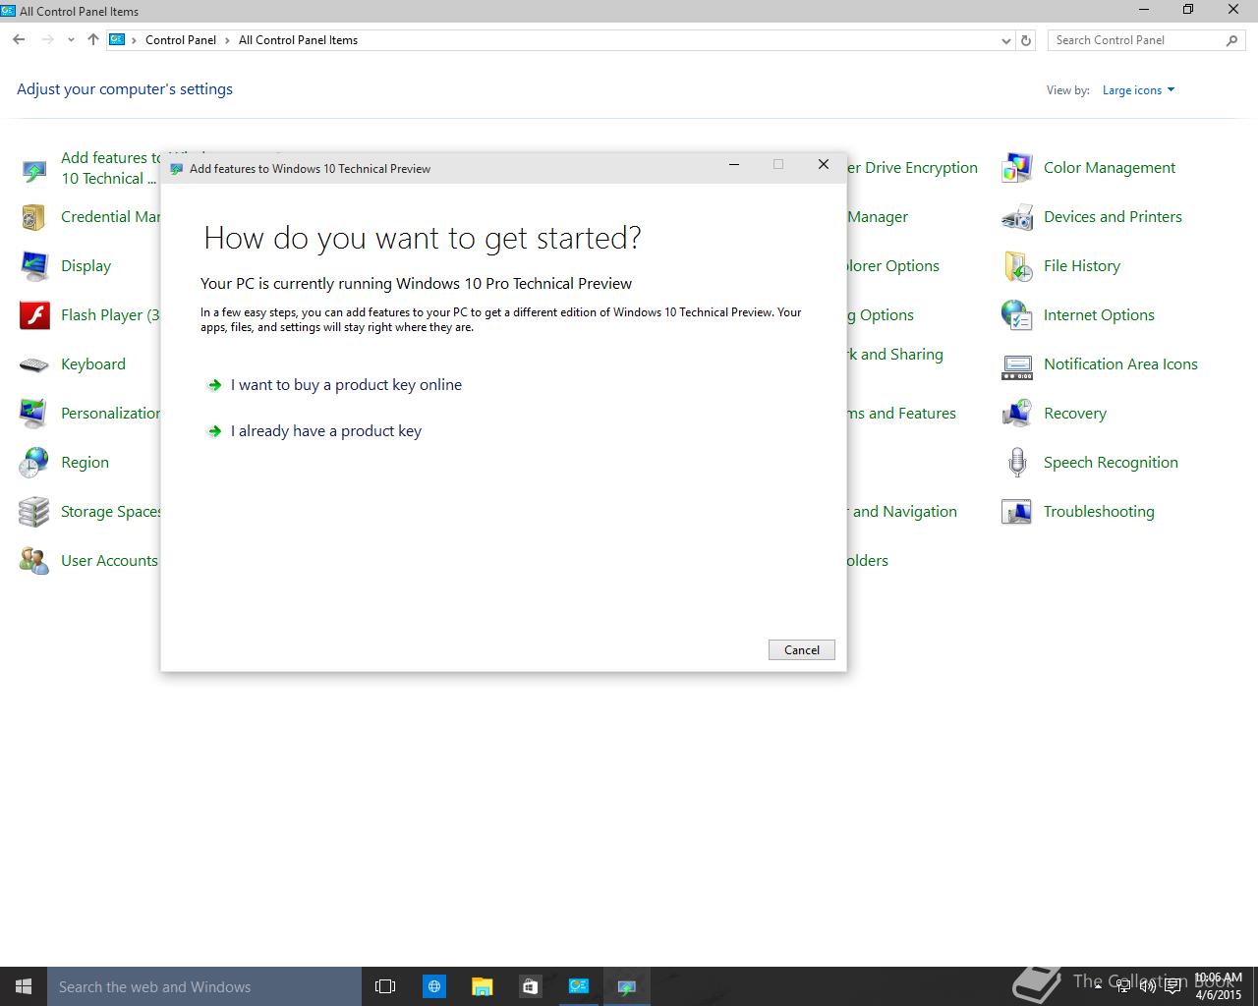Image resolution: width=1258 pixels, height=1006 pixels.
Task: Click the Add features wizard taskbar button
Action: pos(627,986)
